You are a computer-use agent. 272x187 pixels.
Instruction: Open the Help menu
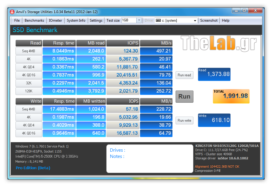[x=226, y=20]
